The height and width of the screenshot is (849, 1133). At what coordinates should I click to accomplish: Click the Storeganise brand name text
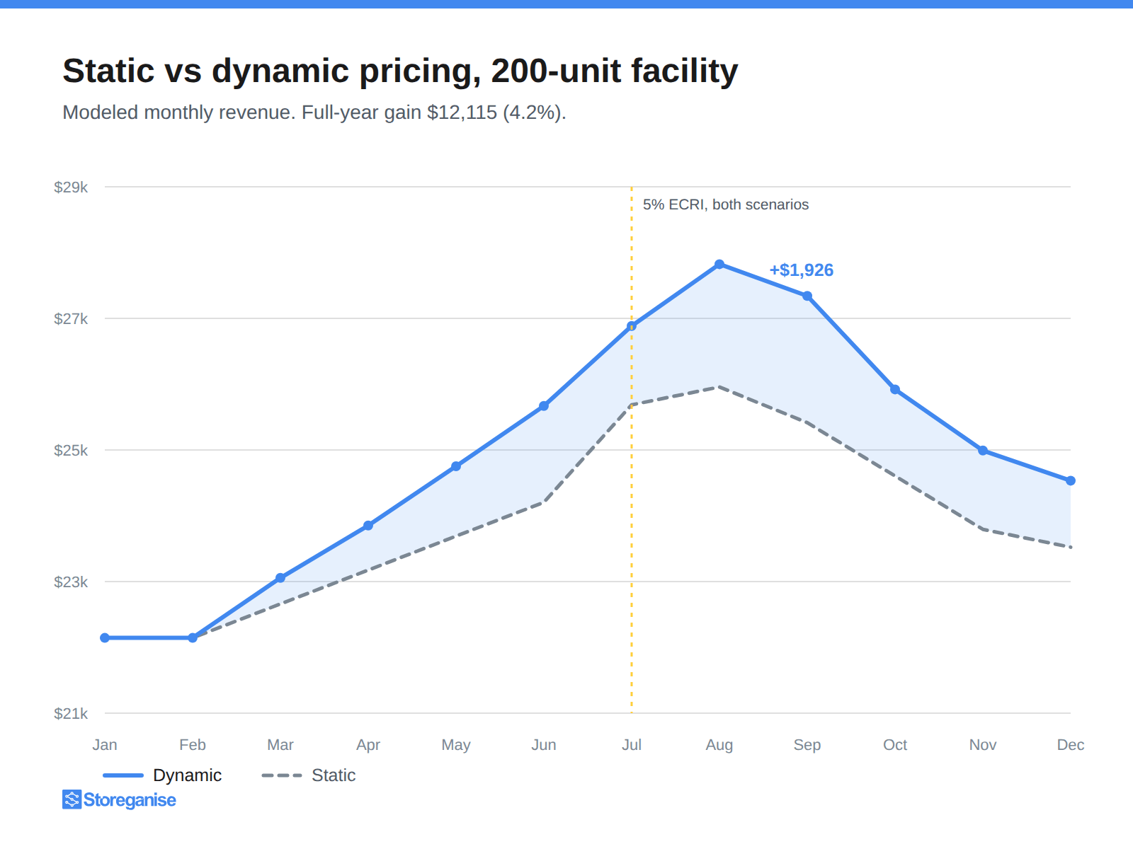130,800
